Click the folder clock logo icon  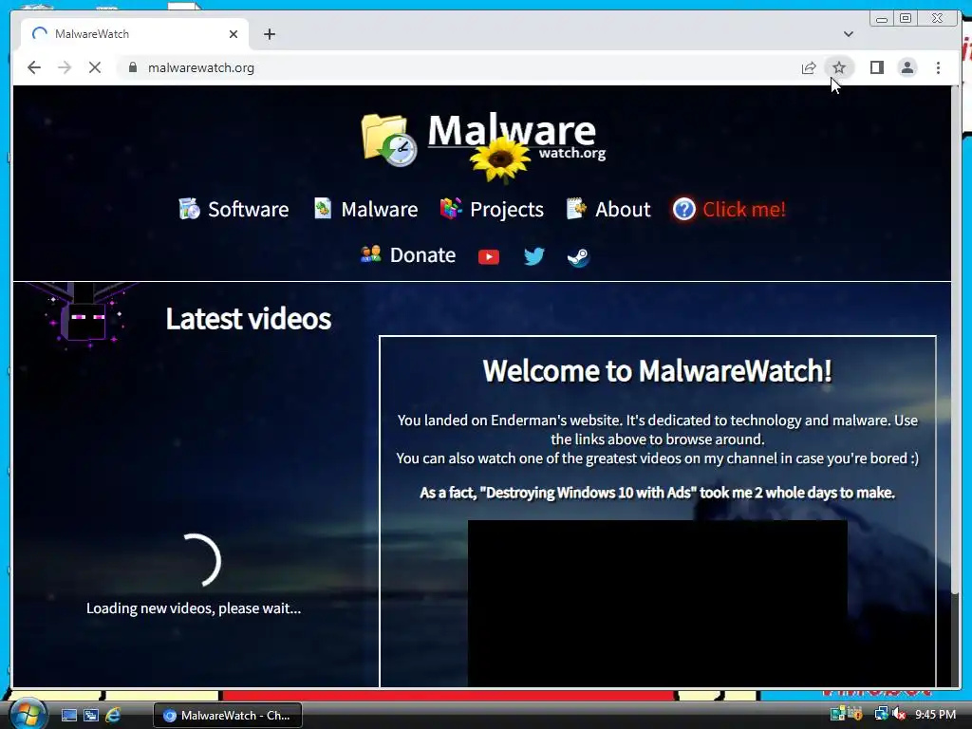tap(388, 140)
